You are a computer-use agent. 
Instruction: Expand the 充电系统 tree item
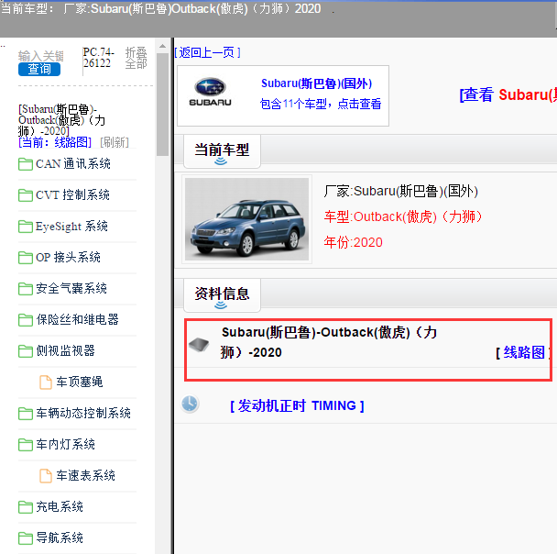60,506
